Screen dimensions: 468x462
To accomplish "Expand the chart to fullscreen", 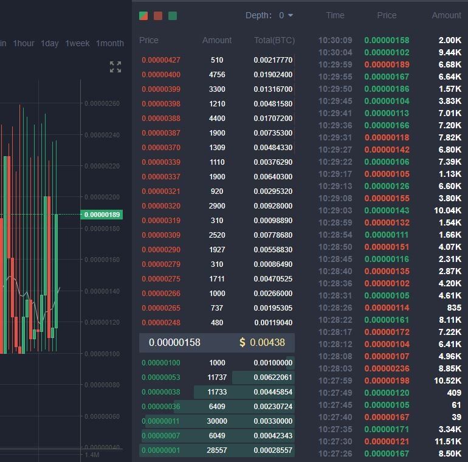I will pyautogui.click(x=115, y=67).
